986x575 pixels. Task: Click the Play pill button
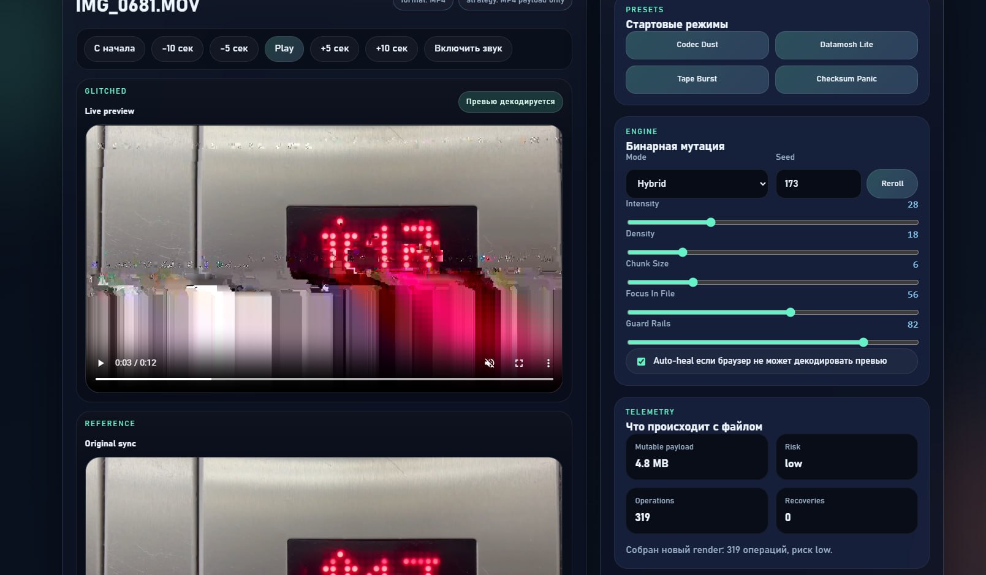(284, 49)
